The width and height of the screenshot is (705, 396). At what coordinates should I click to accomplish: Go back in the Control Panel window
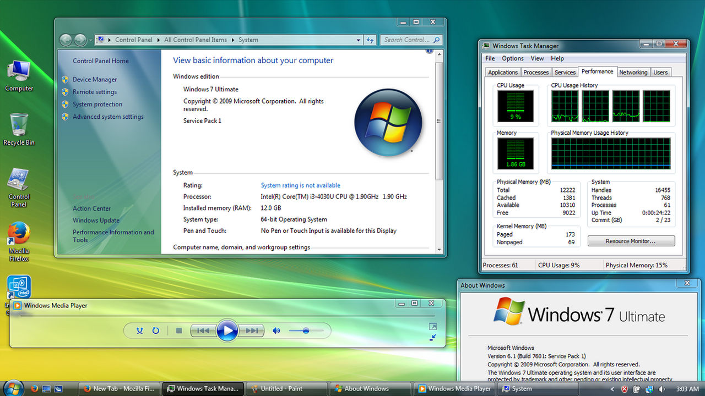(66, 40)
